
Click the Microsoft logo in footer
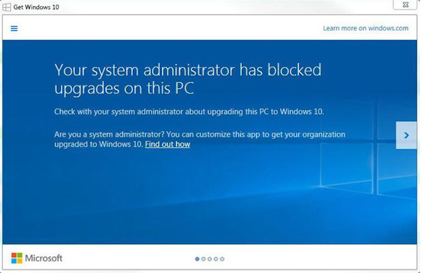click(37, 259)
